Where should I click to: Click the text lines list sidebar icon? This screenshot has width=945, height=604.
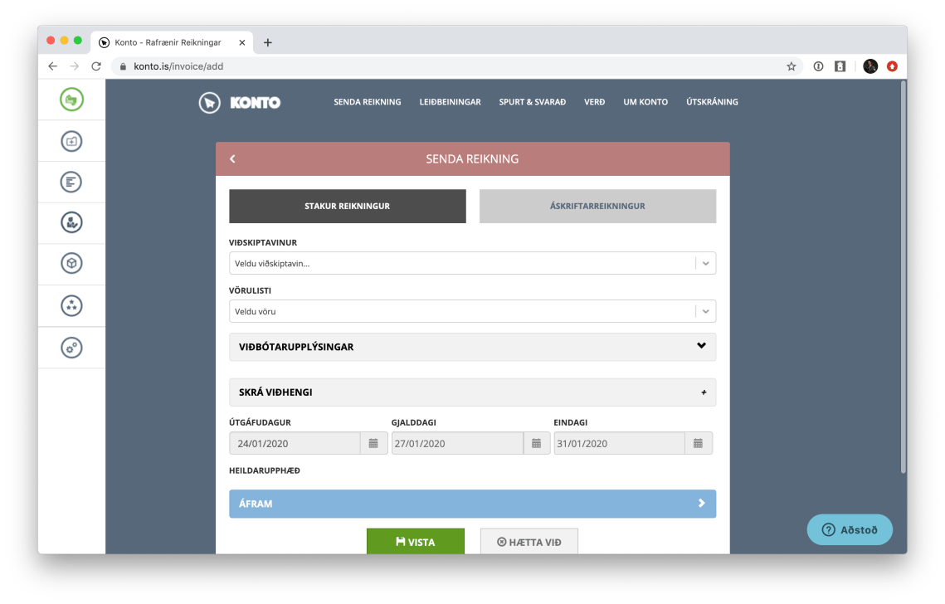coord(72,182)
